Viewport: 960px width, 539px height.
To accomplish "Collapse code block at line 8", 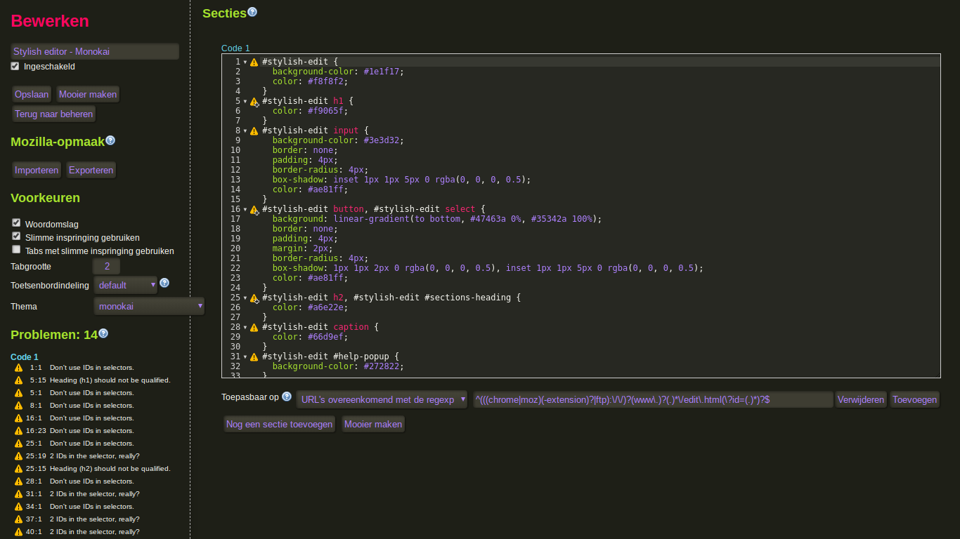I will pos(245,131).
